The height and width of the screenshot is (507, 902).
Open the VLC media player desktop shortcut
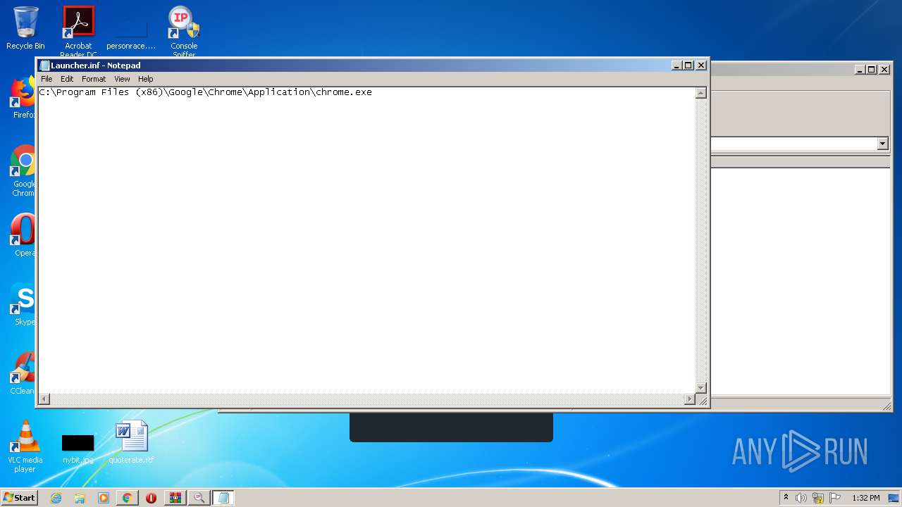coord(25,446)
